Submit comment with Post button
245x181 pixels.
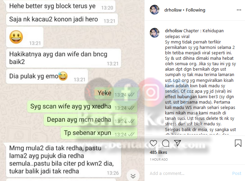237,173
